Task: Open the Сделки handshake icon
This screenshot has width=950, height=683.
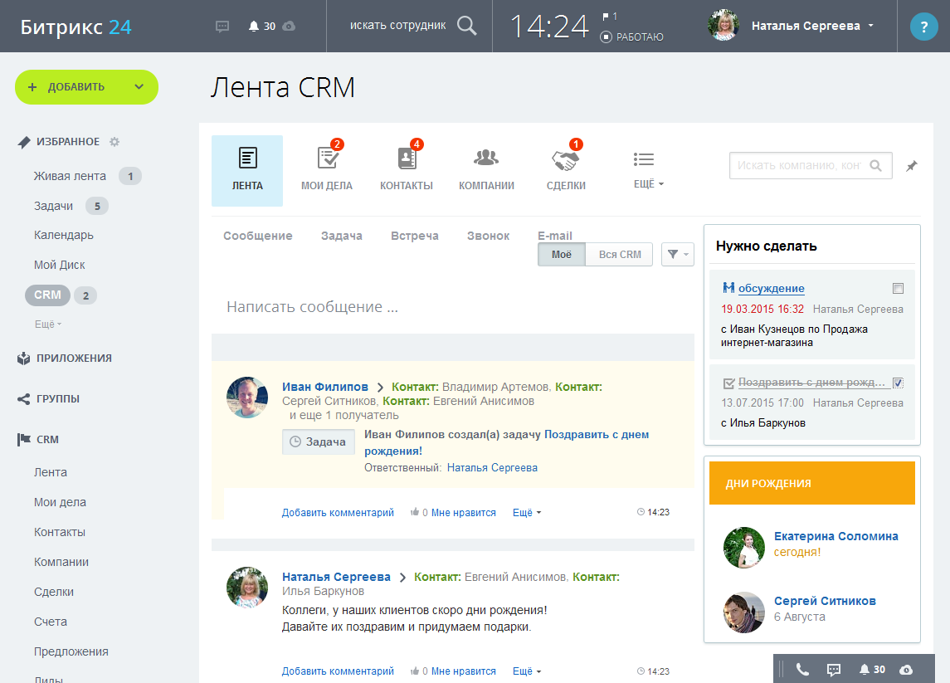Action: [566, 159]
